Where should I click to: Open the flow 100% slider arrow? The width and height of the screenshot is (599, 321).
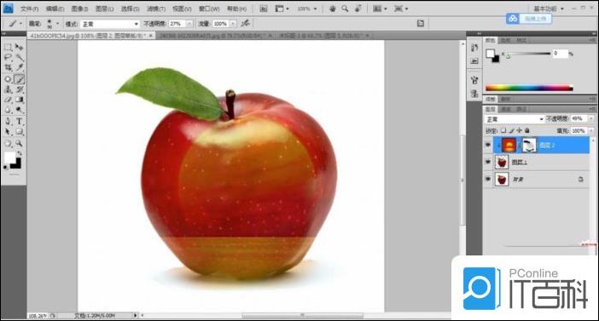[233, 24]
